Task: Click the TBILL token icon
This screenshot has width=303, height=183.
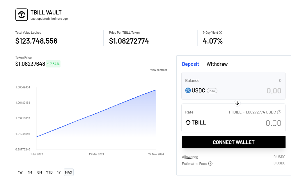Action: [188, 123]
